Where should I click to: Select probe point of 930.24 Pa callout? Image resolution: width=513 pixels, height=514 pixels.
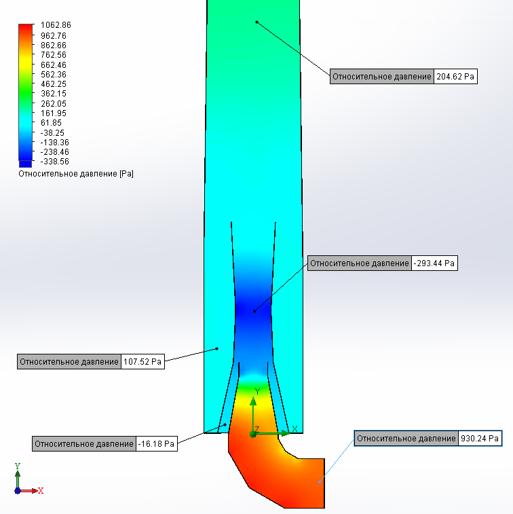coord(319,482)
